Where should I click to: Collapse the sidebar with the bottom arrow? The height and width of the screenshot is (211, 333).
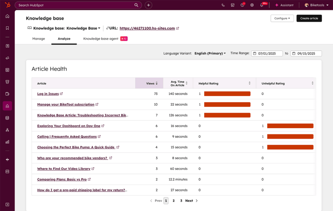pyautogui.click(x=7, y=204)
